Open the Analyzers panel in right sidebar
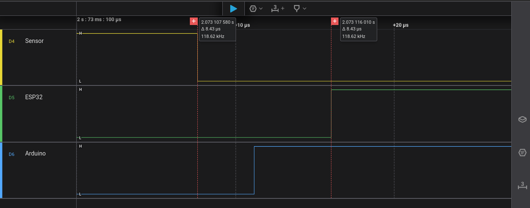Image resolution: width=530 pixels, height=208 pixels. (522, 153)
